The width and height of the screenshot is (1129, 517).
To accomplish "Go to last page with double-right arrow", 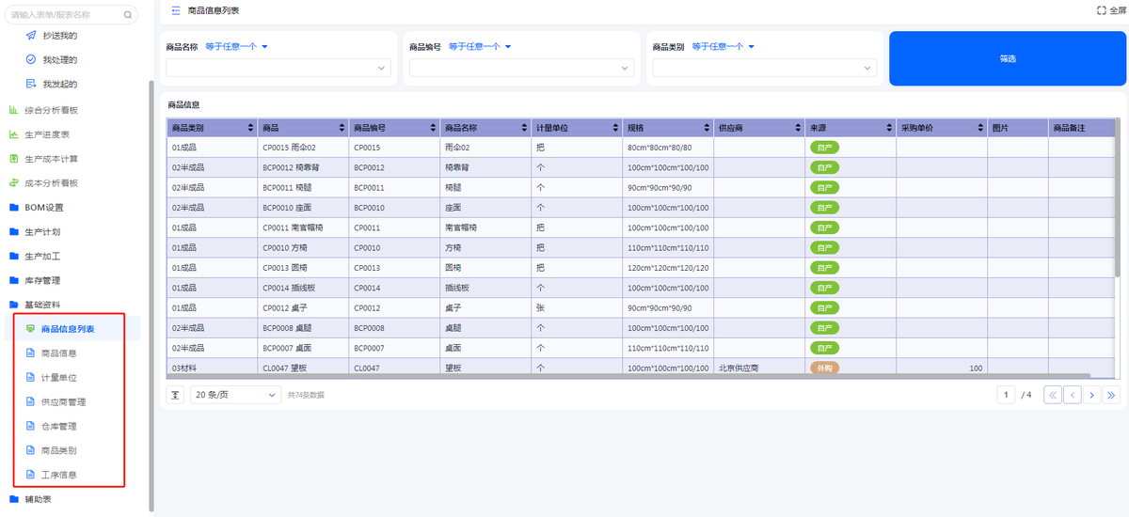I will click(1112, 395).
